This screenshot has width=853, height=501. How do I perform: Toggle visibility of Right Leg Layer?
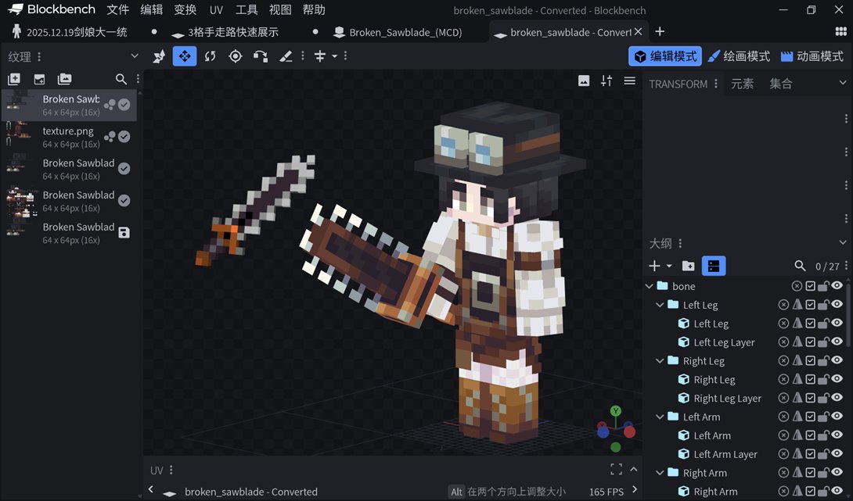(837, 398)
